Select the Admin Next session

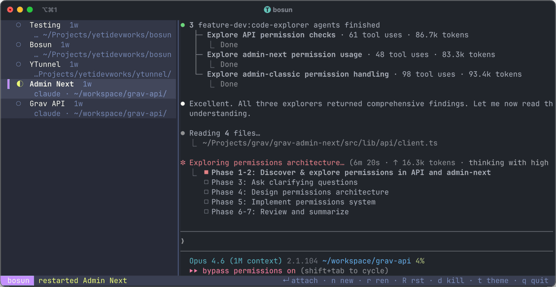(x=88, y=89)
